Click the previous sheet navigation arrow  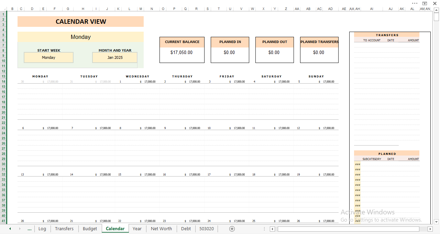[x=10, y=228]
